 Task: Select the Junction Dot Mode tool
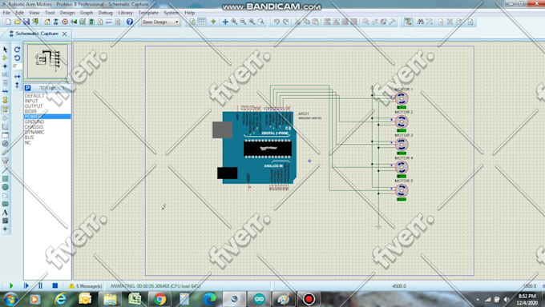tap(5, 66)
